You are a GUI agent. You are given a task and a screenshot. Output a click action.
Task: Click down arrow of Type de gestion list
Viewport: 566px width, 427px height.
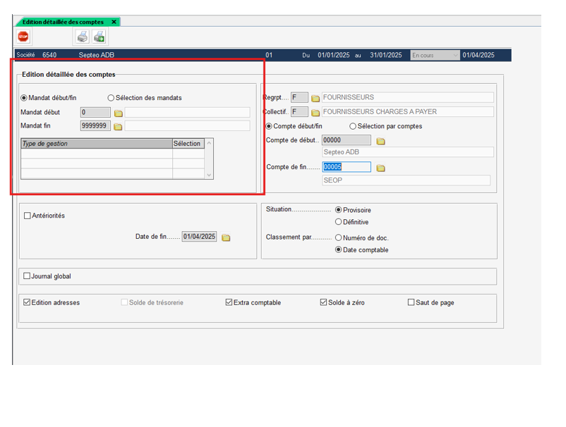[209, 175]
